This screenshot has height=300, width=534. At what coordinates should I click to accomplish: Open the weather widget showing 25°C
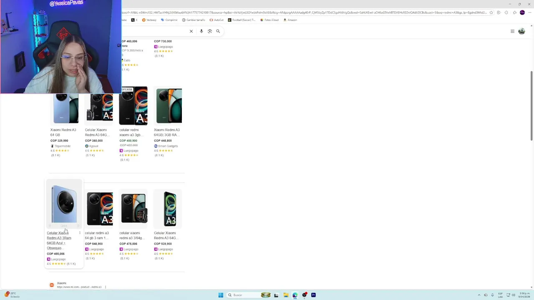12,295
